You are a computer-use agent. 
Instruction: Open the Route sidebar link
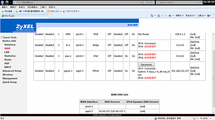point(8,60)
